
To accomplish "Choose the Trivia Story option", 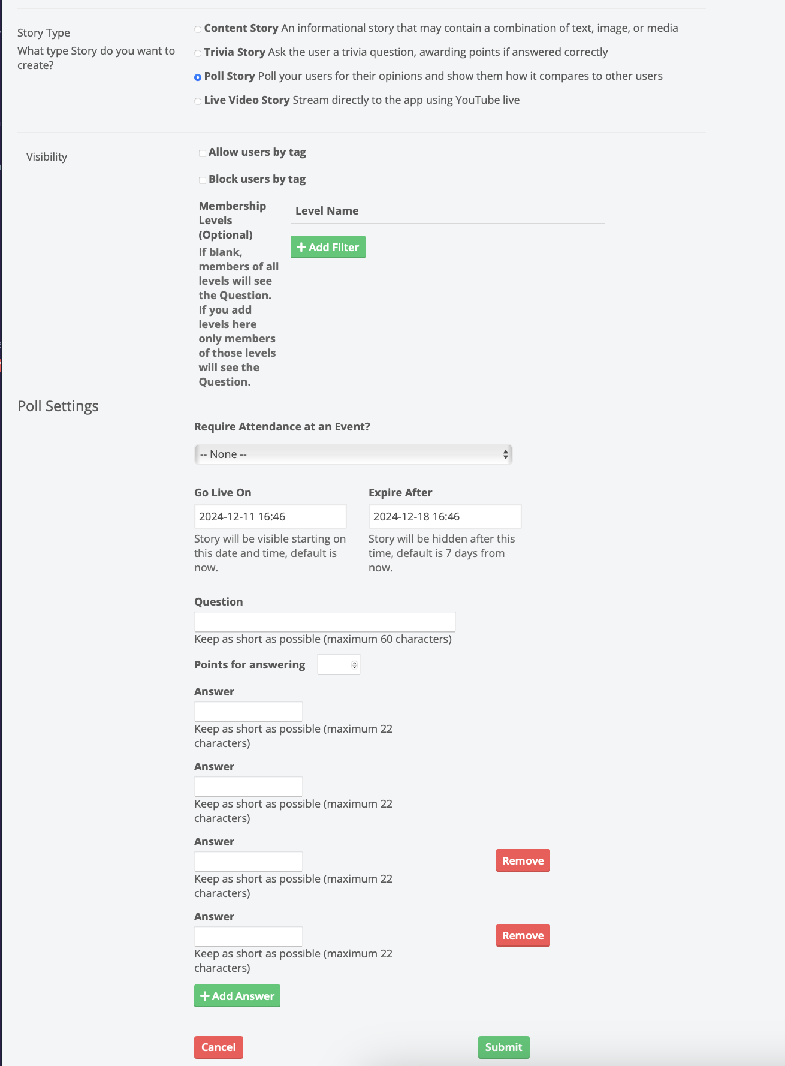I will (198, 53).
